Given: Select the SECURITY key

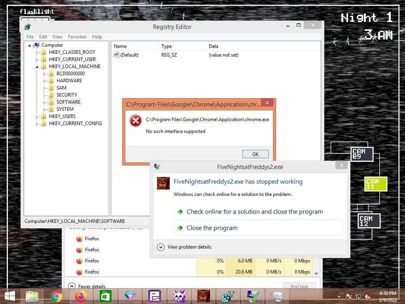Looking at the screenshot, I should [x=66, y=95].
